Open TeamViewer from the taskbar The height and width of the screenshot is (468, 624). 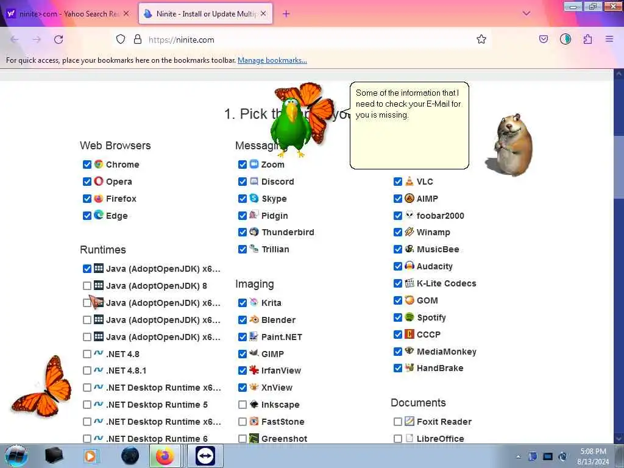205,456
